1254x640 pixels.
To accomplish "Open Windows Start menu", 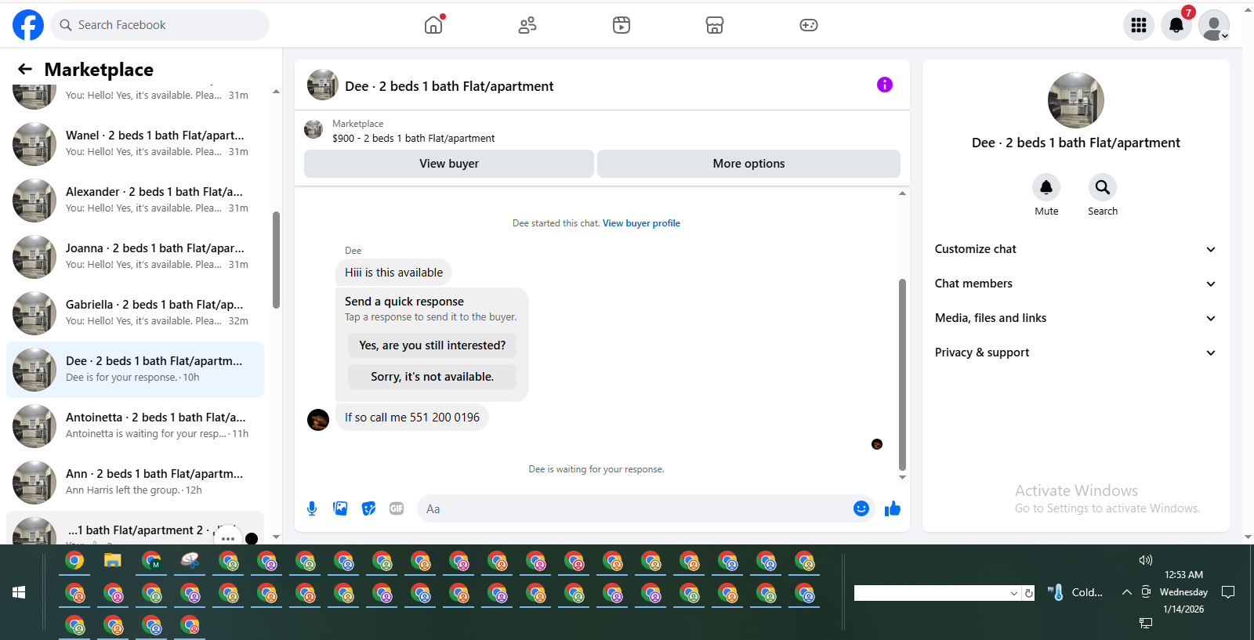I will pos(19,593).
